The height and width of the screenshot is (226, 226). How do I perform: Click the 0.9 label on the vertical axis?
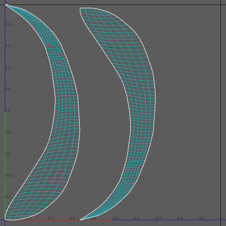tap(8, 24)
